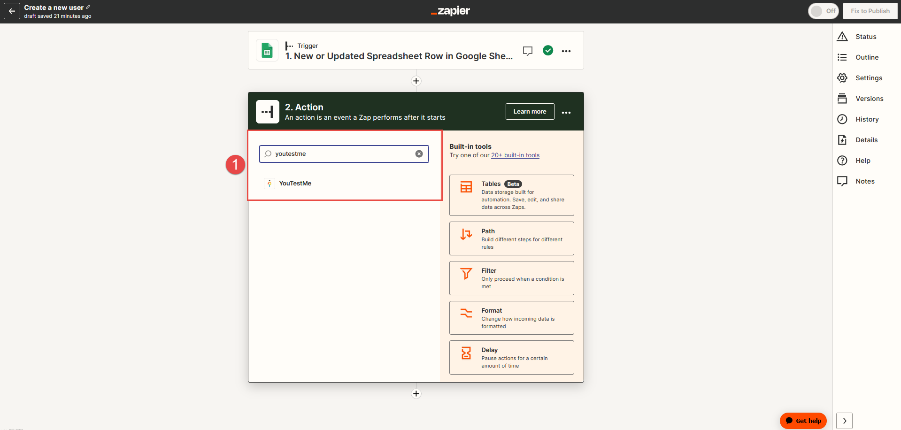Image resolution: width=901 pixels, height=430 pixels.
Task: Toggle the Zap On/Off switch
Action: (x=823, y=11)
